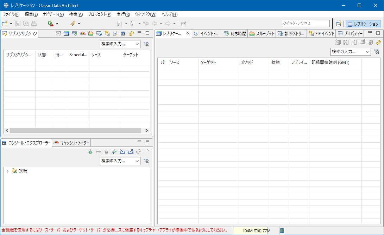Click the sort order icon beside ソース header

[163, 63]
